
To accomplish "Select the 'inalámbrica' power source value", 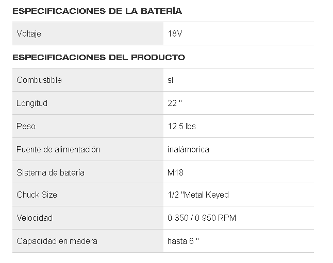I will pos(188,149).
